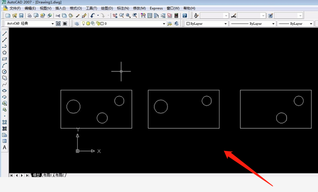The height and width of the screenshot is (192, 318).
Task: Select the Revision Cloud tool
Action: (5, 78)
